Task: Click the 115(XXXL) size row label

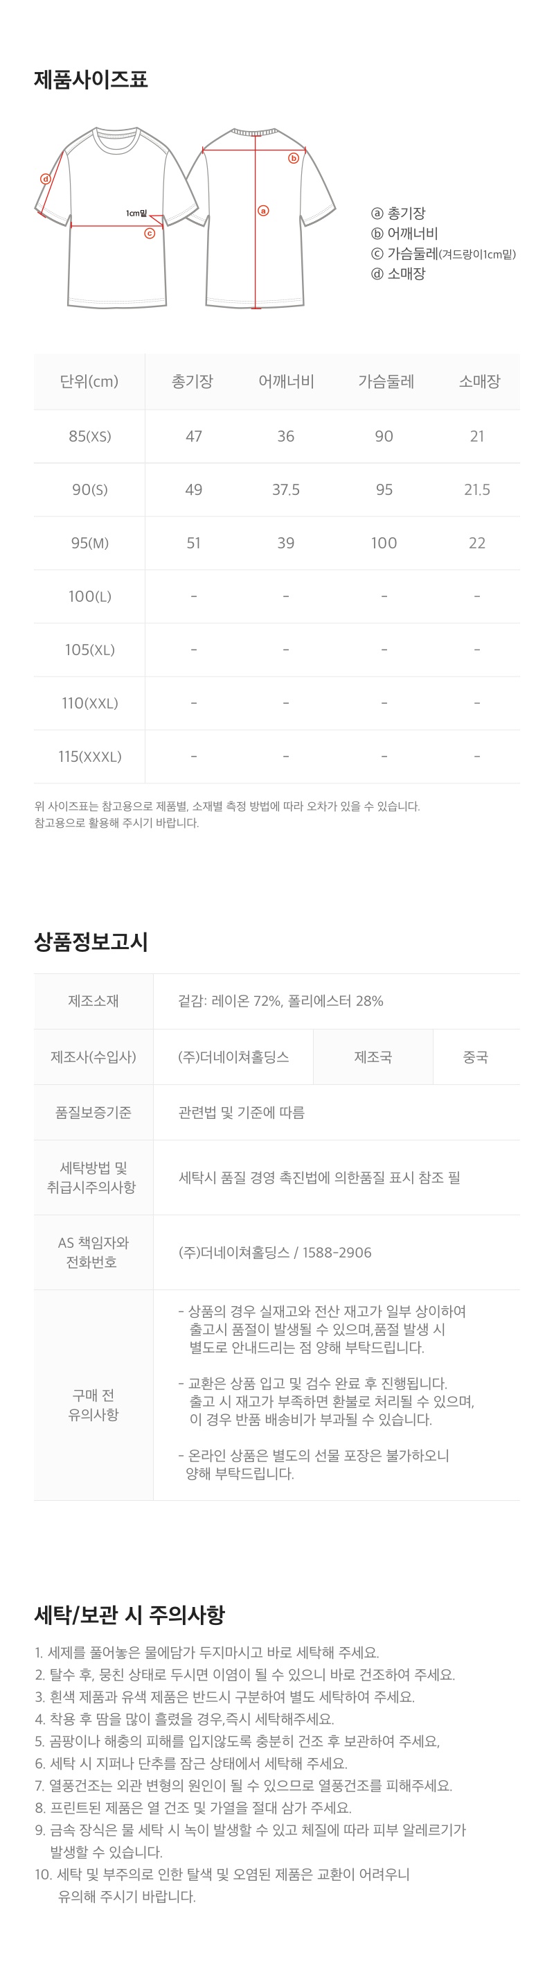Action: point(89,757)
